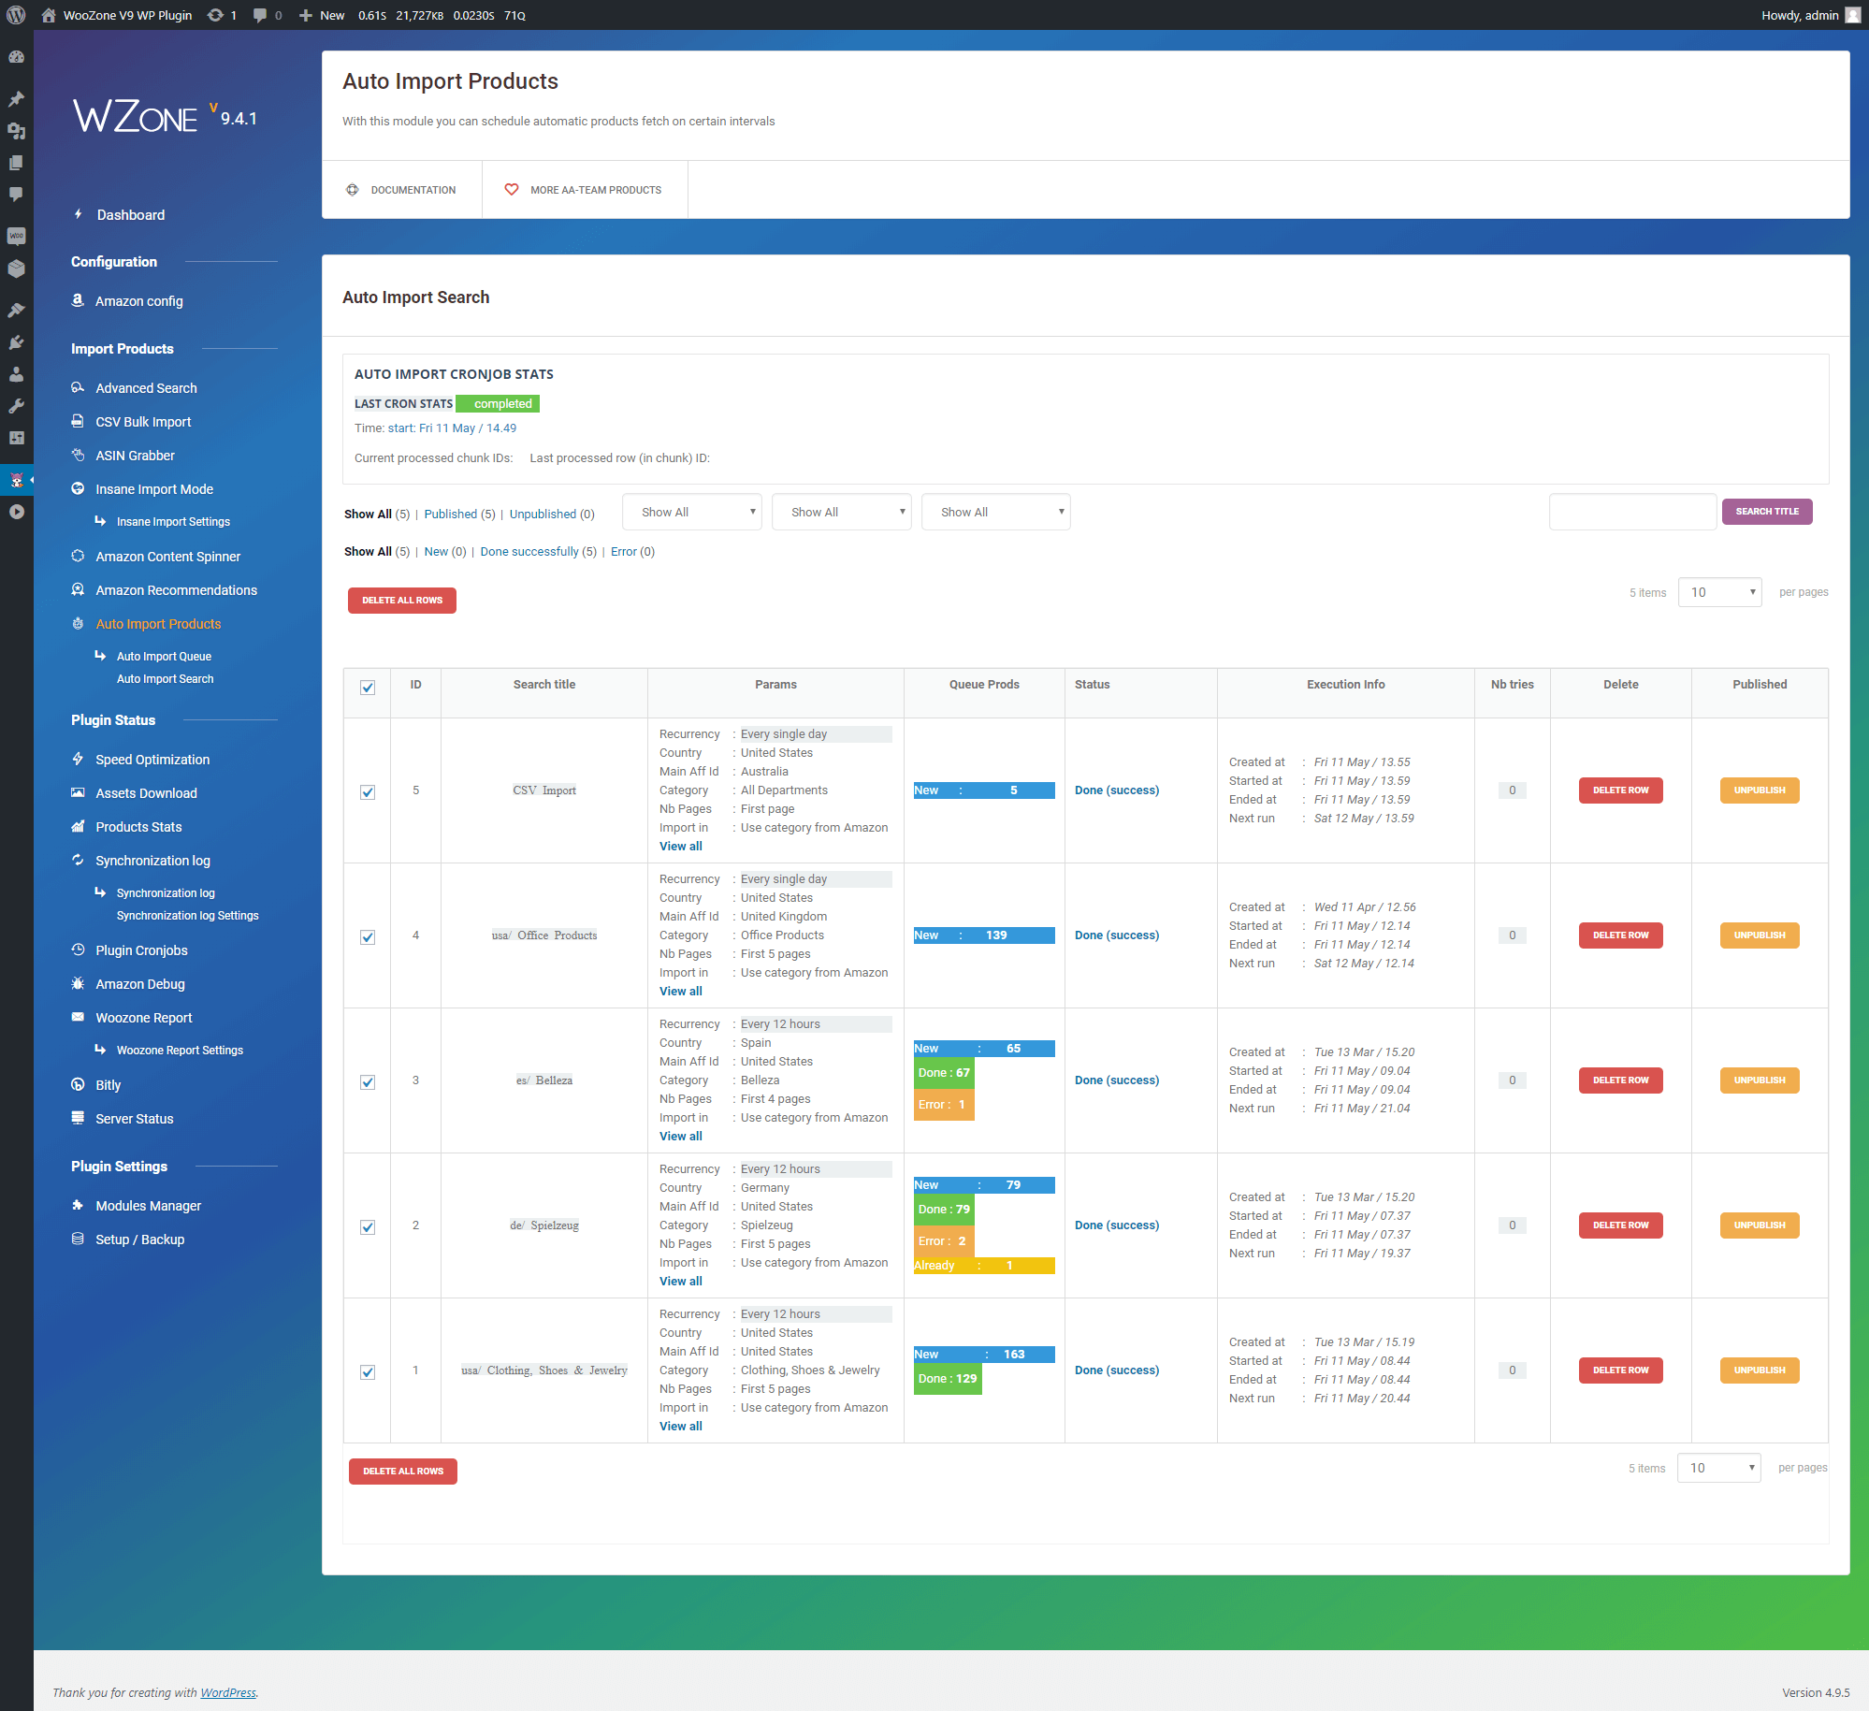Click the Server Status icon
This screenshot has height=1711, width=1869.
pos(78,1118)
